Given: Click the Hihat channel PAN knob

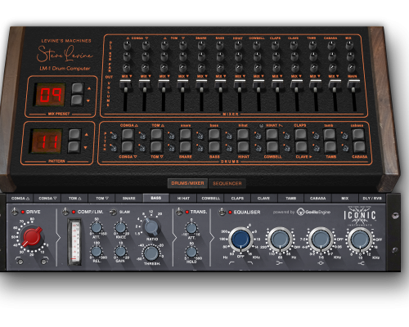Looking at the screenshot, I should pos(239,68).
